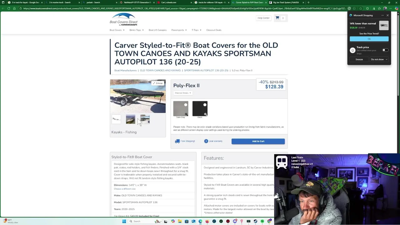
Task: Zoom the Slate Gray swatch magnifier
Action: click(186, 114)
